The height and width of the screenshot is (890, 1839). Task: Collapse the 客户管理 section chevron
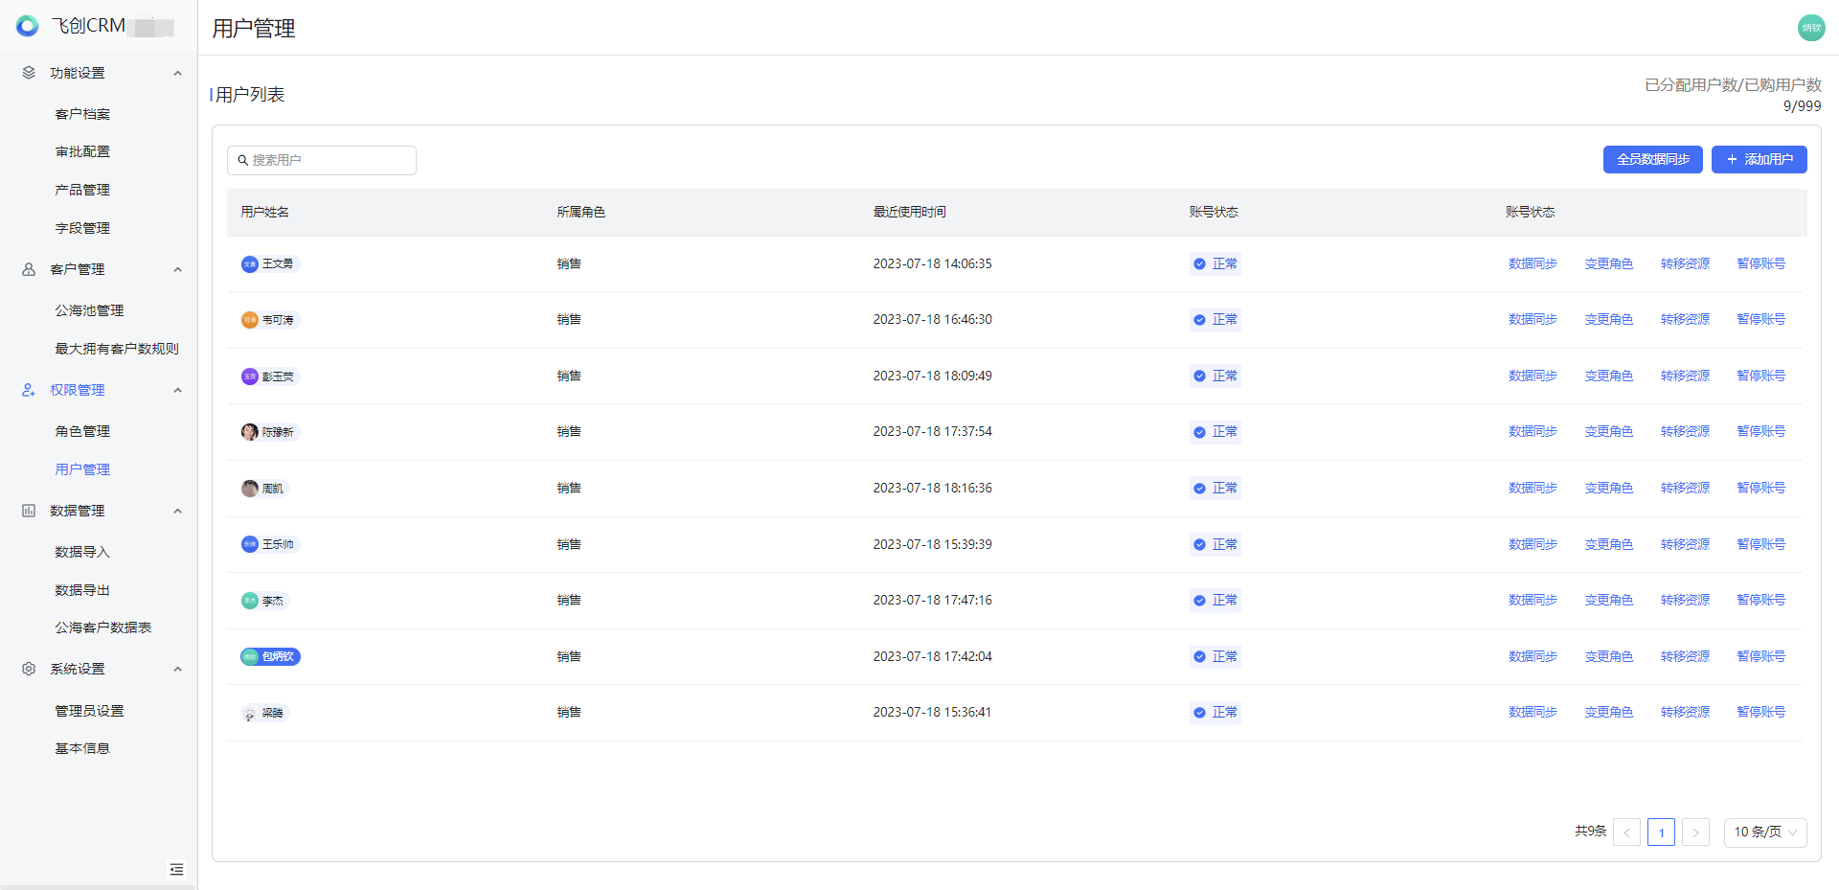[177, 269]
